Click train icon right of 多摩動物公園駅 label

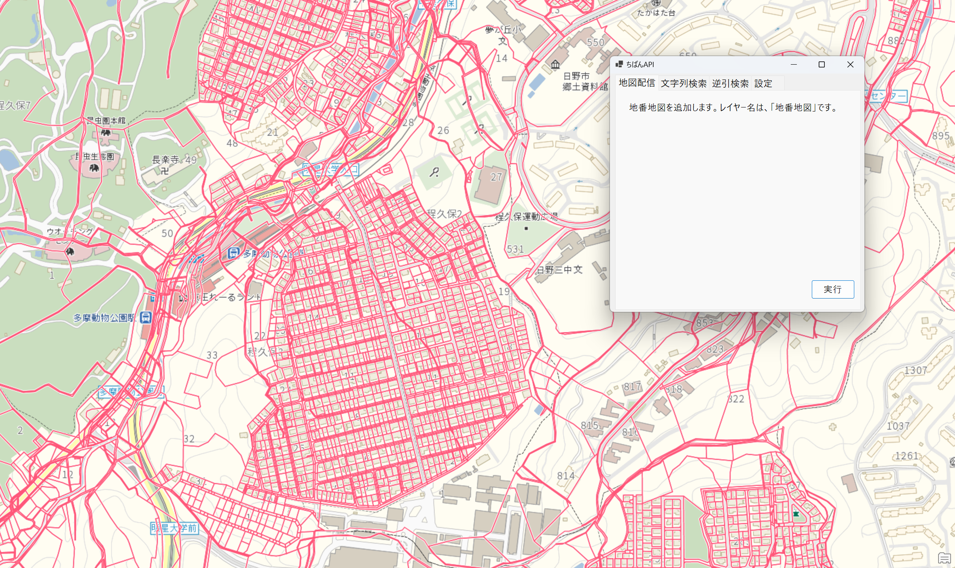pyautogui.click(x=146, y=318)
